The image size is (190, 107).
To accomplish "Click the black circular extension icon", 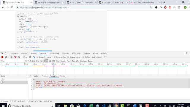I will point(156,7).
